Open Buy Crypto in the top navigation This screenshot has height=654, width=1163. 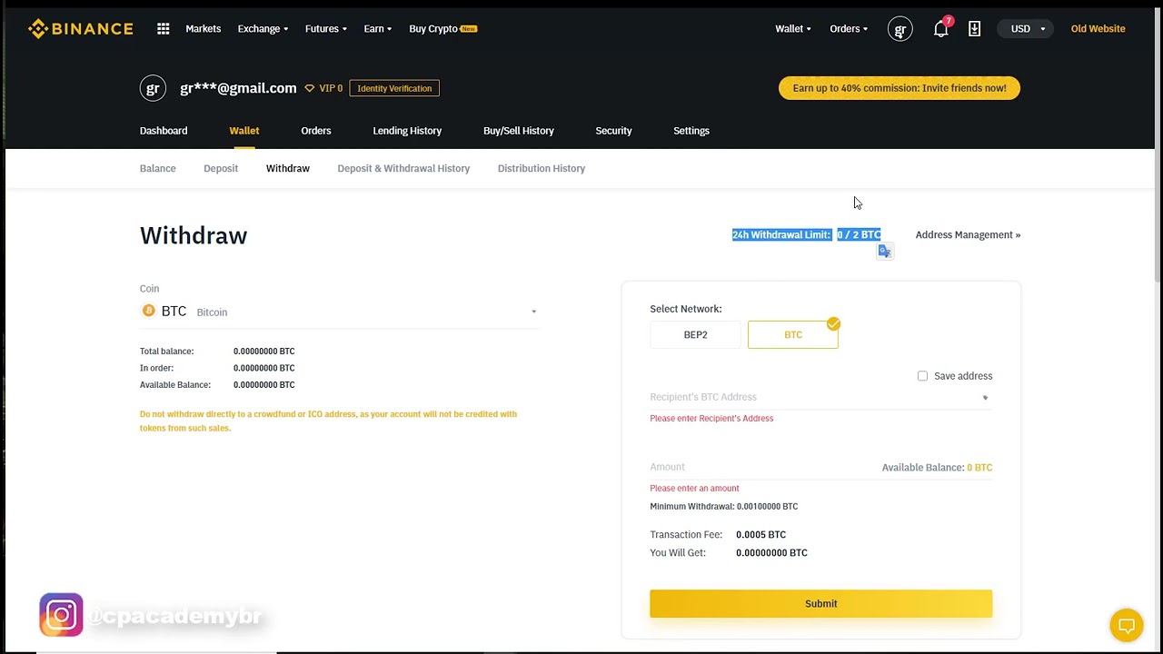442,29
